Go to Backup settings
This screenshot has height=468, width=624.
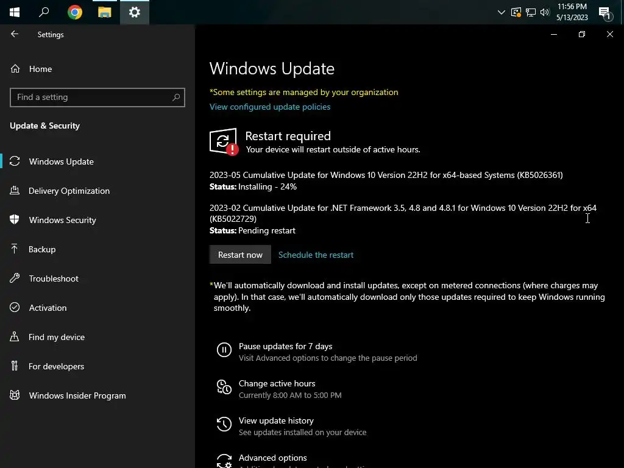pos(42,249)
